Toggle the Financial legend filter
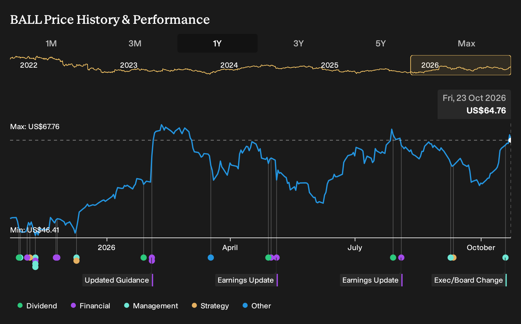Viewport: 521px width, 324px height. (91, 306)
